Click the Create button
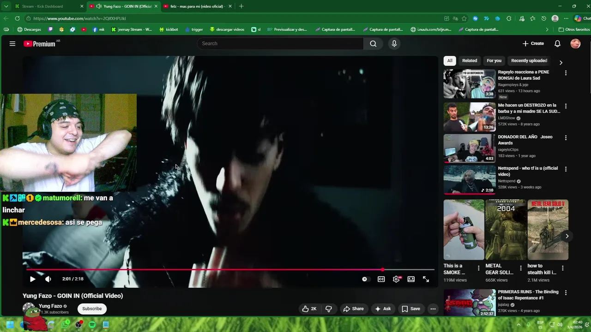The width and height of the screenshot is (591, 332). coord(533,43)
